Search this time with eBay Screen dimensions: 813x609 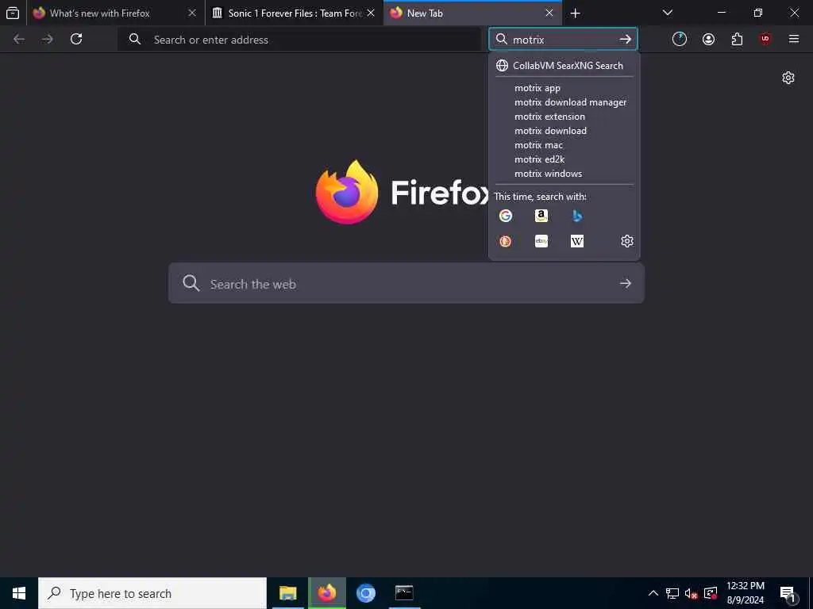(541, 241)
